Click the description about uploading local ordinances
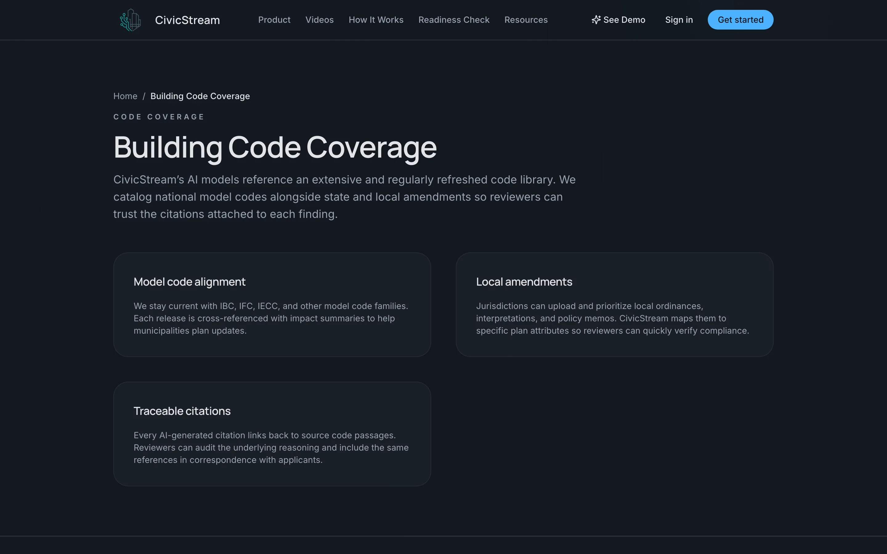Screen dimensions: 887x554 click(x=613, y=318)
